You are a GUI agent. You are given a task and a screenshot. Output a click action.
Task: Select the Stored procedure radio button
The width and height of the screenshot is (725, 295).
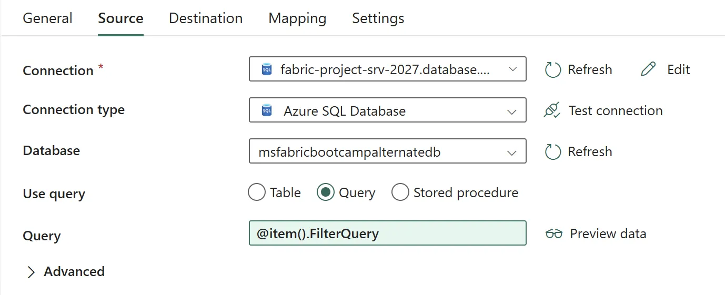coord(400,192)
